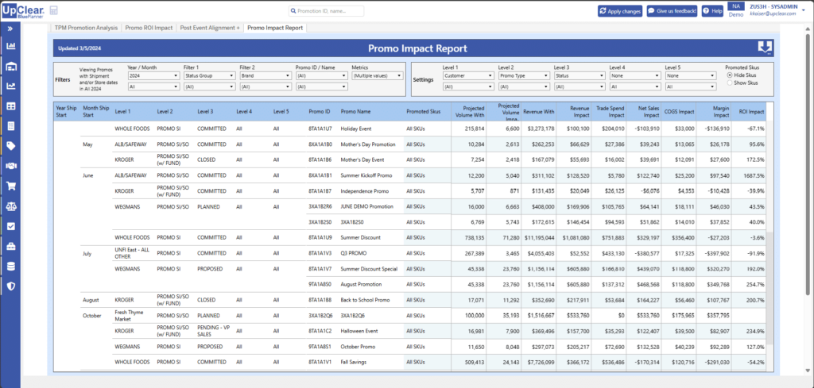Screen dimensions: 814x388
Task: Open the line chart icon in sidebar
Action: tap(10, 86)
